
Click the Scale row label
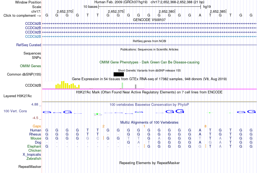[x=37, y=7]
